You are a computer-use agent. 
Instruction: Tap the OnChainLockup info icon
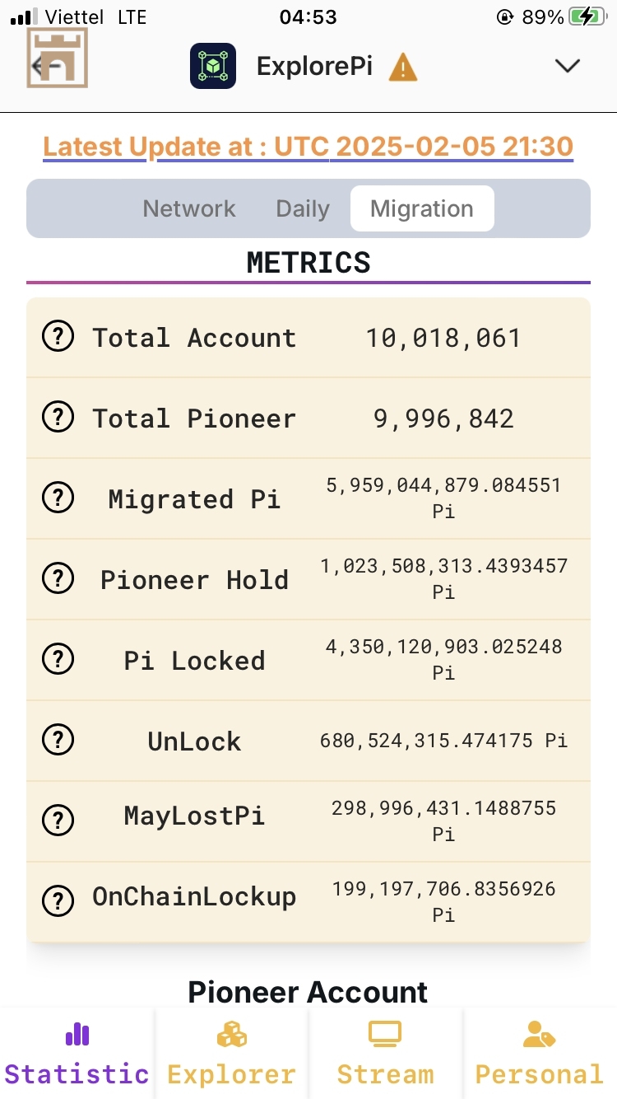[58, 900]
